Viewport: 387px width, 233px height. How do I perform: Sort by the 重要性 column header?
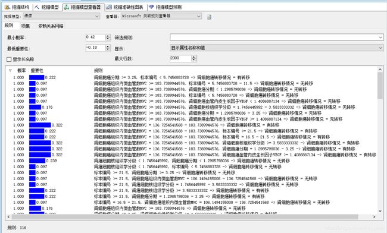pyautogui.click(x=37, y=71)
